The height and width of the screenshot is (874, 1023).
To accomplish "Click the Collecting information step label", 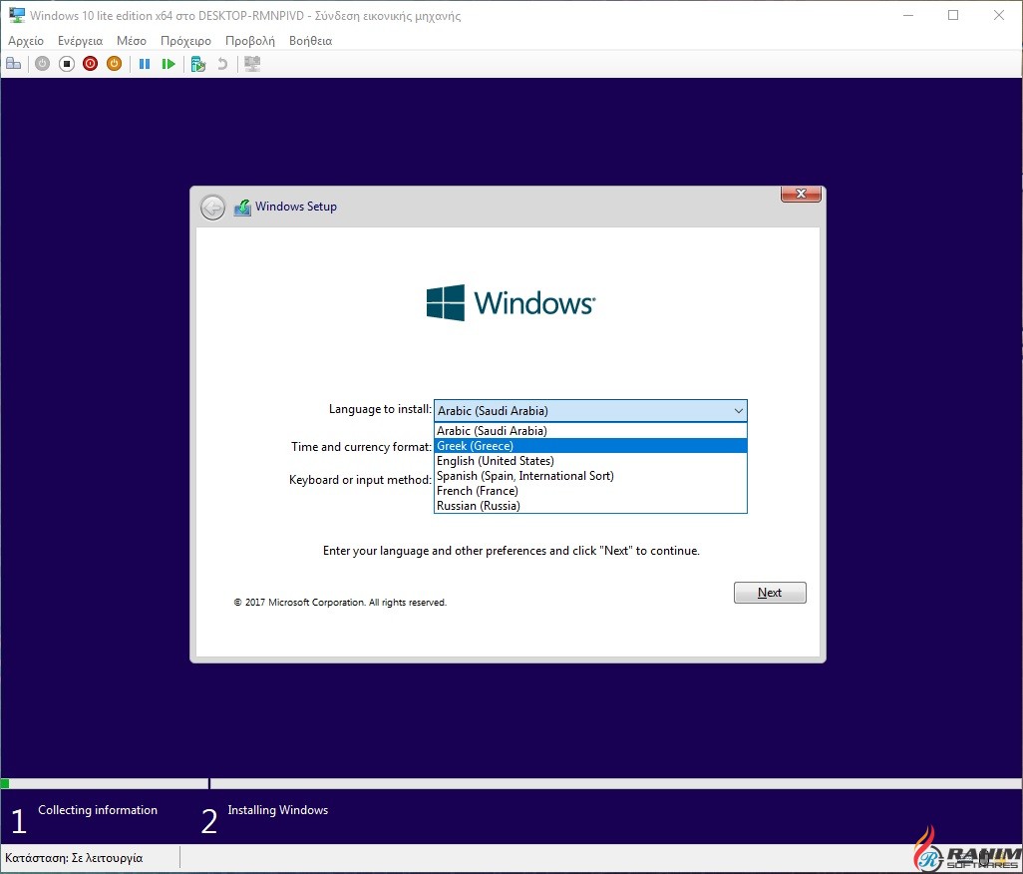I will (x=98, y=810).
